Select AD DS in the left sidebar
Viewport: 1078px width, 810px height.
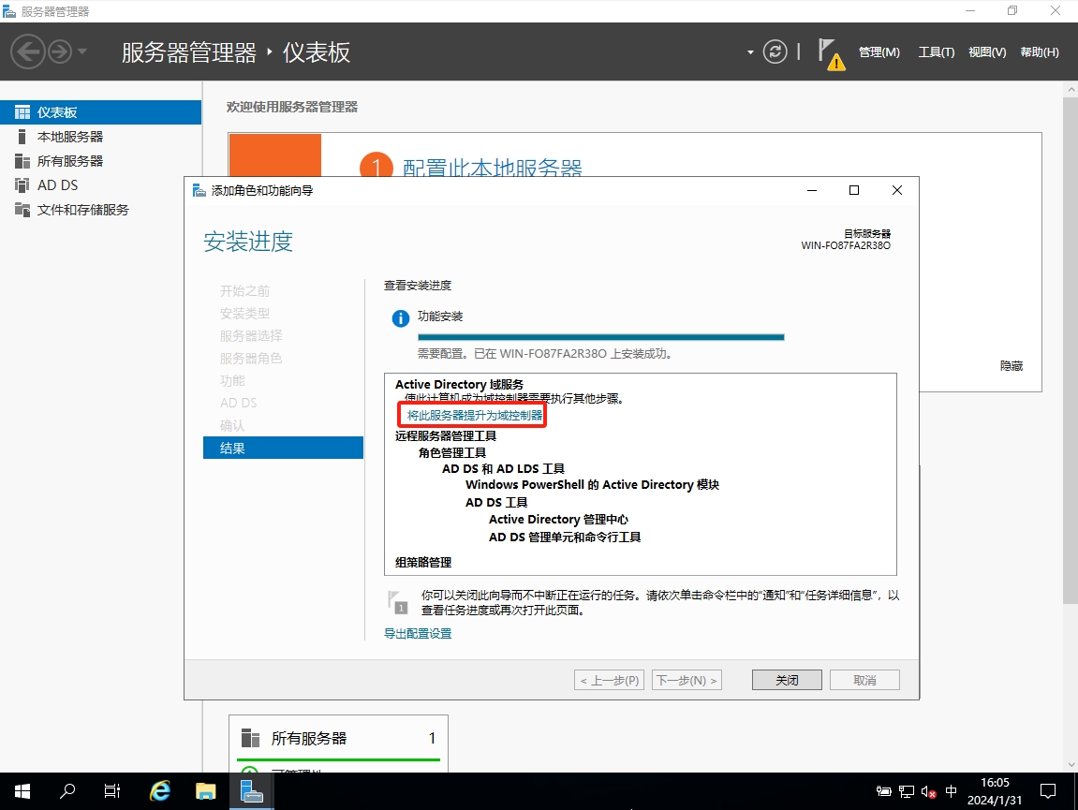(57, 185)
